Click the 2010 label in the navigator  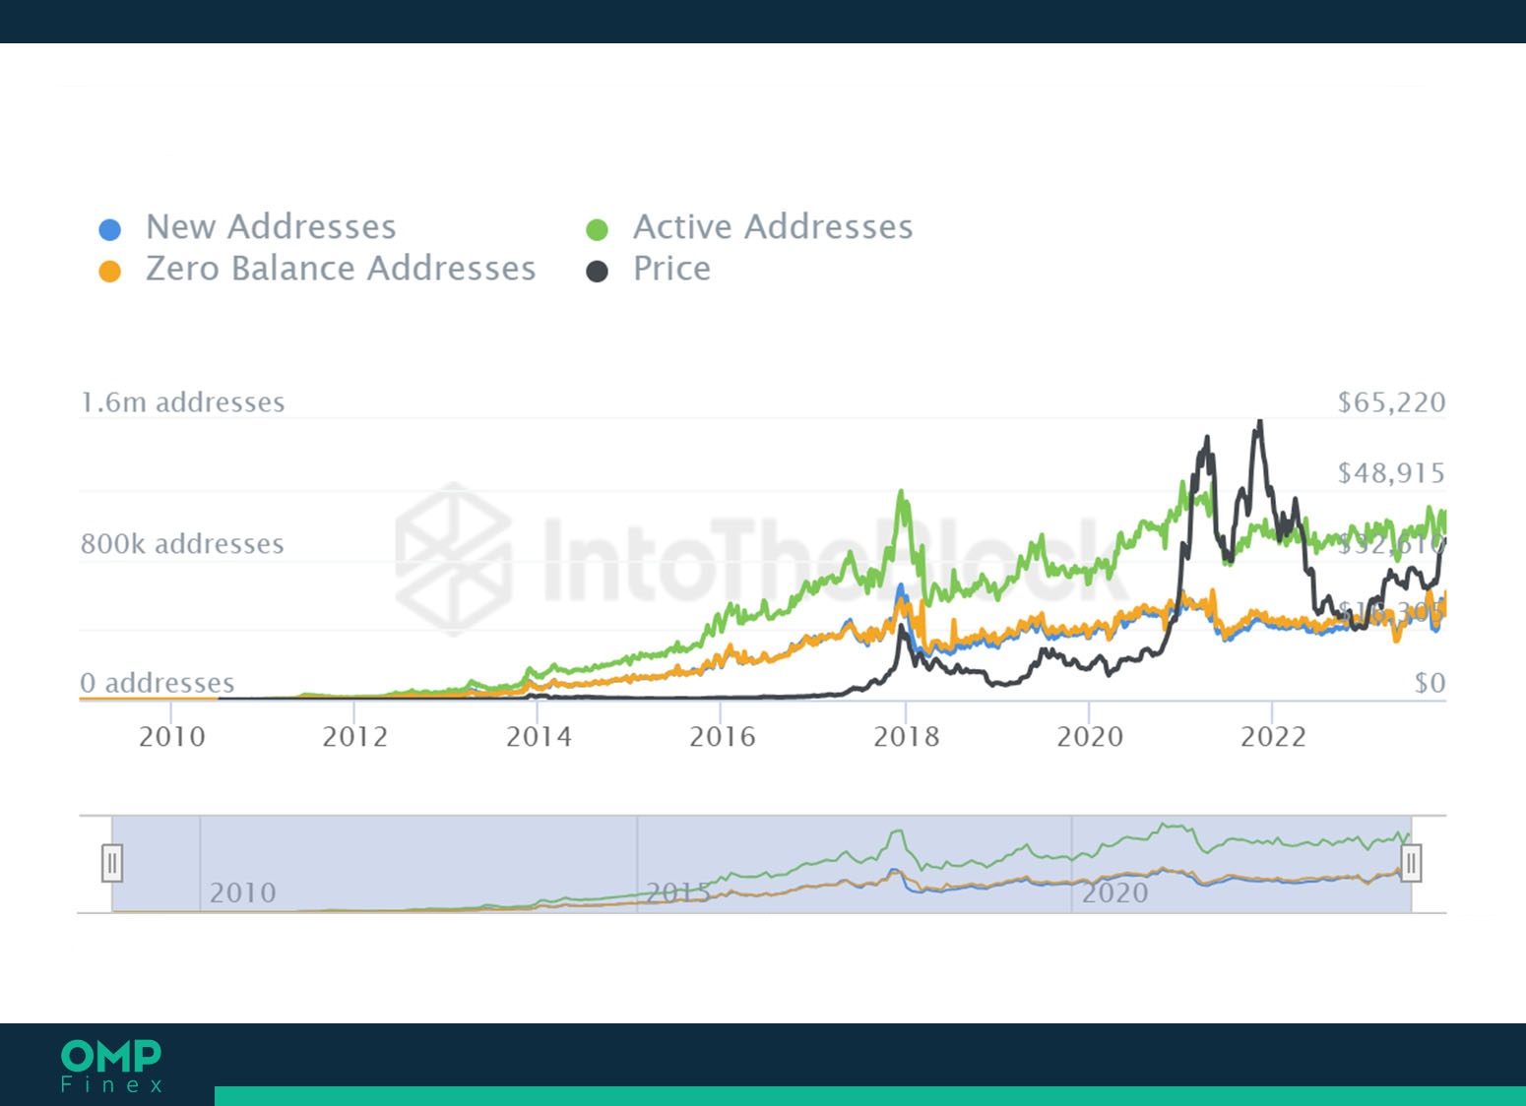coord(242,892)
